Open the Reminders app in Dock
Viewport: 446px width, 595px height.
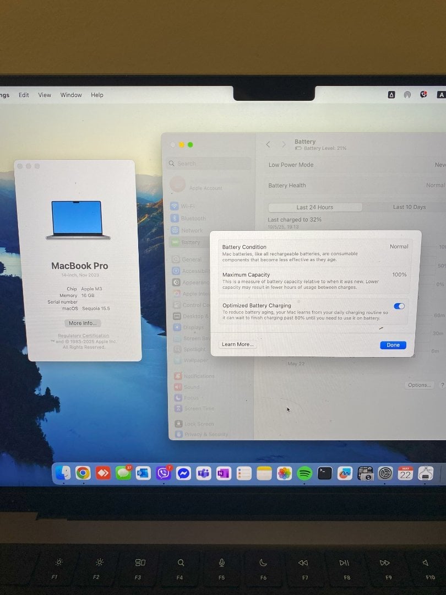pos(244,473)
